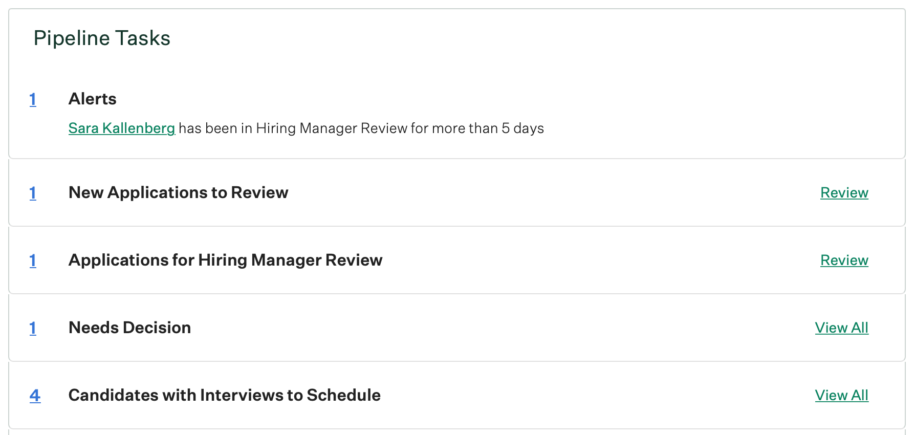Screen dimensions: 915x435
Task: View all candidates with interviews to schedule
Action: [x=841, y=396]
